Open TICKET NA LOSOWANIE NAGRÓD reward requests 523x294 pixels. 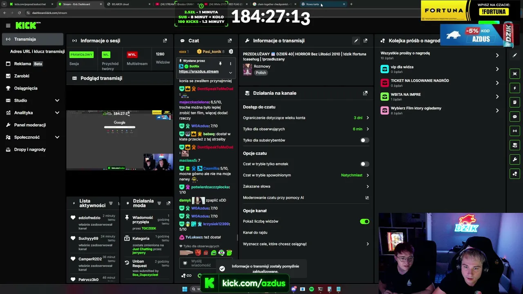coord(440,83)
